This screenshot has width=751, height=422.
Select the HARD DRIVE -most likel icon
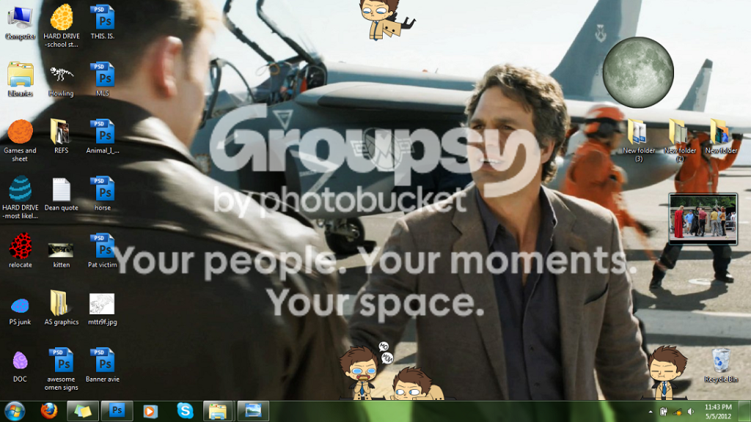point(20,198)
